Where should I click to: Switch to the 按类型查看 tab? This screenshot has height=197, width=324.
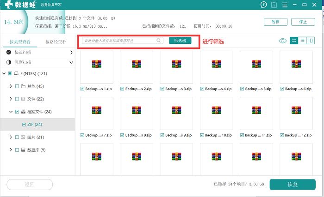20,42
